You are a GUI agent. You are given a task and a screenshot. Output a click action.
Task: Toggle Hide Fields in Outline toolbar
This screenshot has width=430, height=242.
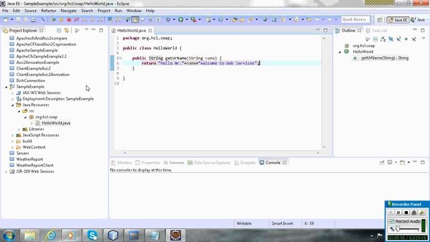click(x=391, y=39)
